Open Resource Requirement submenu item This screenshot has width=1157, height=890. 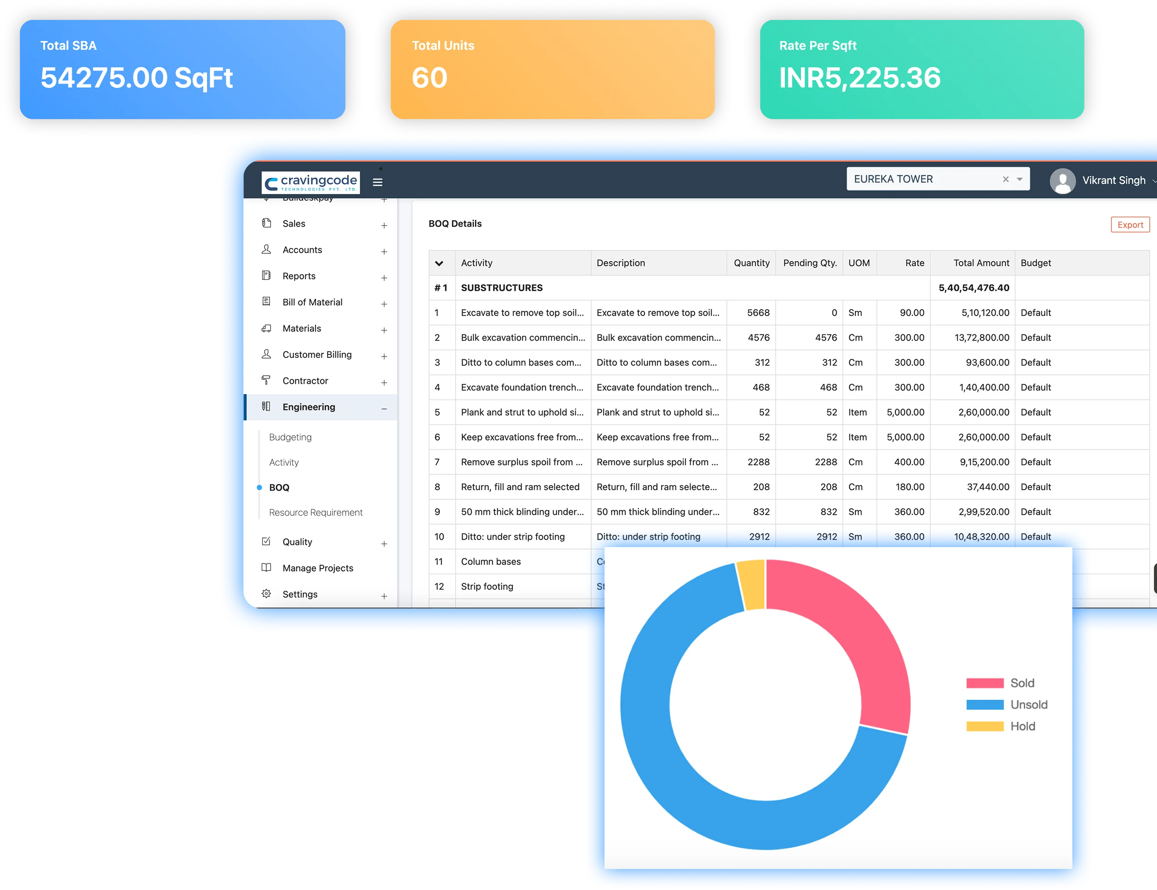coord(316,512)
